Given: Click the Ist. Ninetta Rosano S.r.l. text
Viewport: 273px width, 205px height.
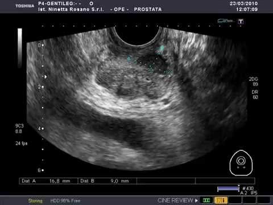Looking at the screenshot, I should point(71,9).
